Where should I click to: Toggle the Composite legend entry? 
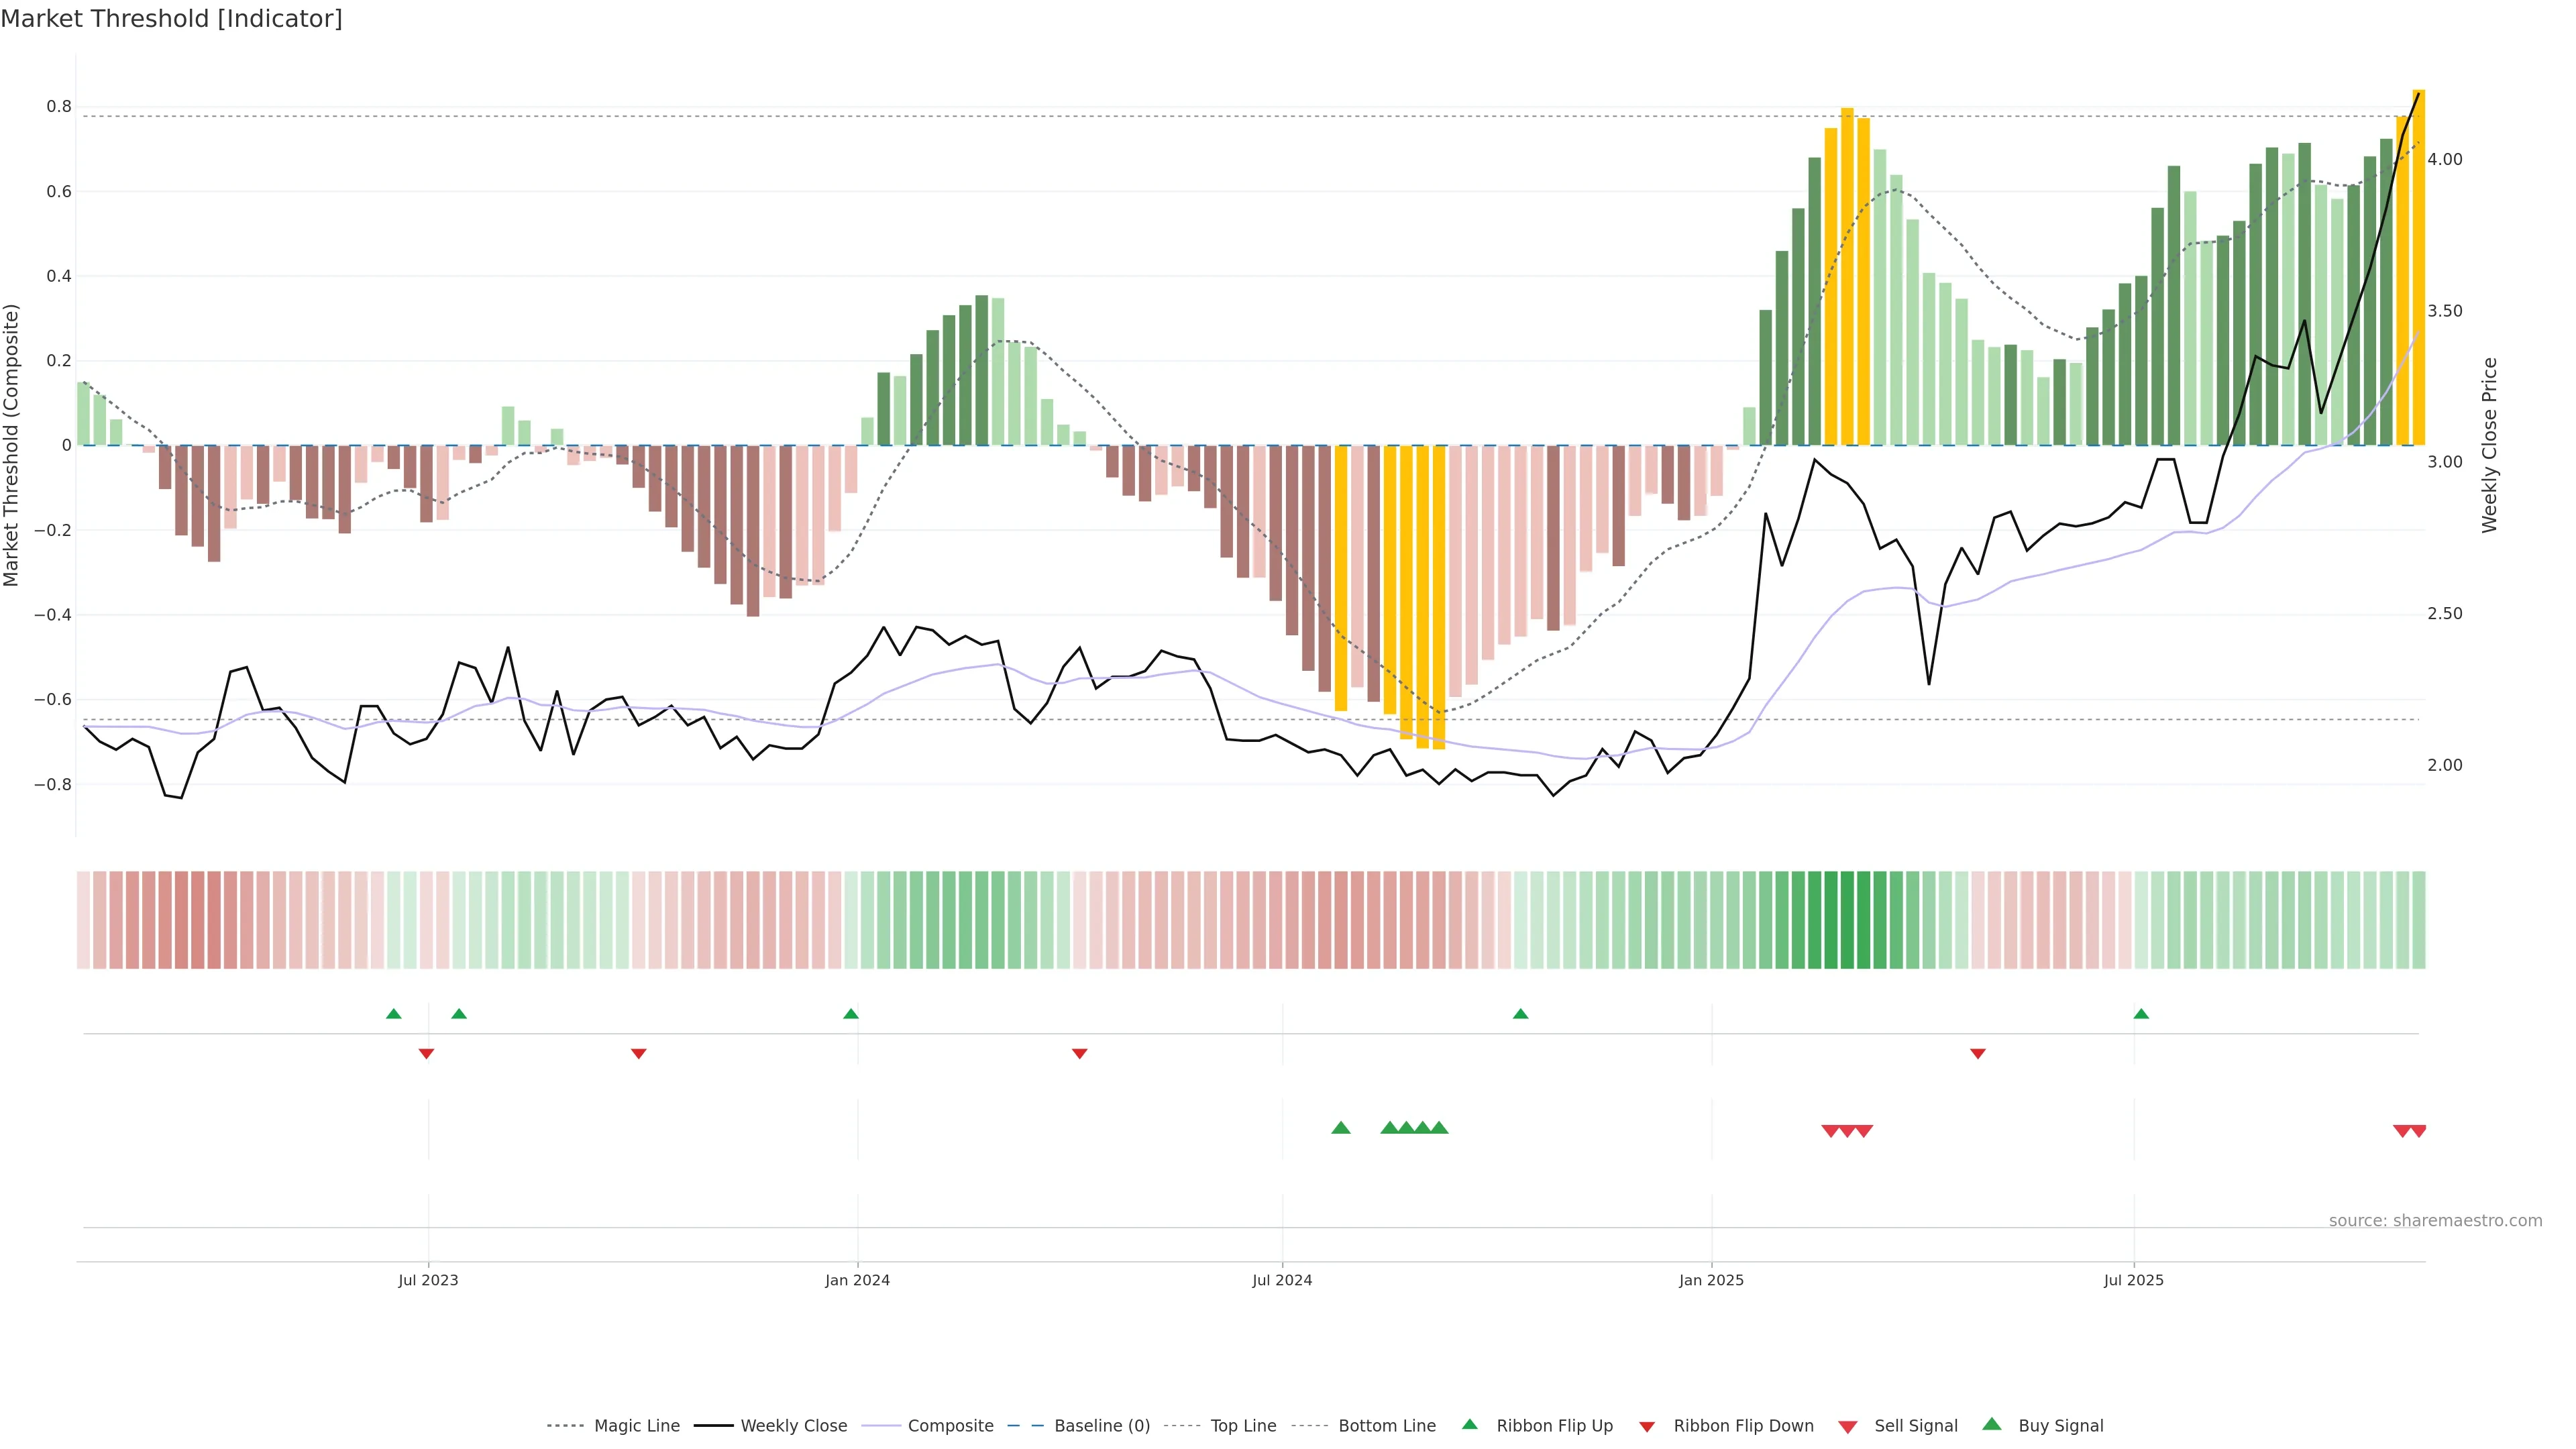(x=950, y=1426)
